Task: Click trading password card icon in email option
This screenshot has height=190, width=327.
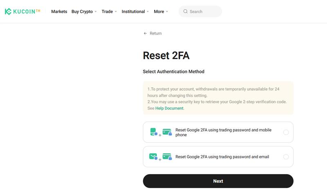Action: coord(167,157)
